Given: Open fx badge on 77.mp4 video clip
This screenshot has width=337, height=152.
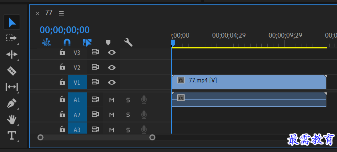Looking at the screenshot, I should point(181,80).
